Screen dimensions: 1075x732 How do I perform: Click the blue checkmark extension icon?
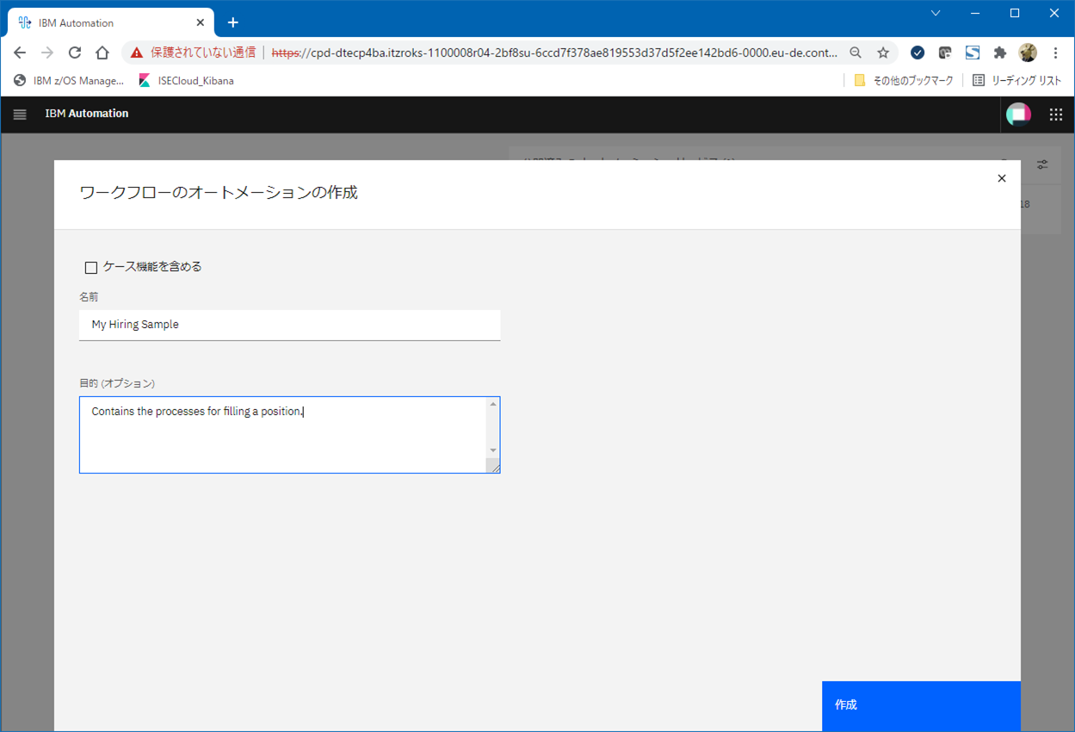coord(917,53)
